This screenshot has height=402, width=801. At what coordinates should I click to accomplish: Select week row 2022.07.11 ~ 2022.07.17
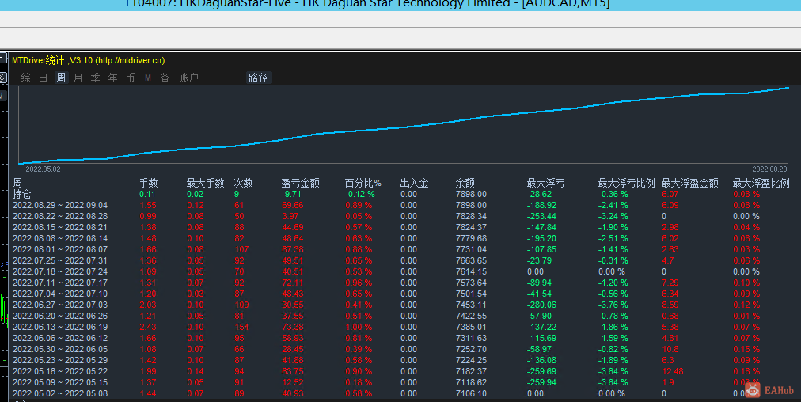tap(60, 283)
